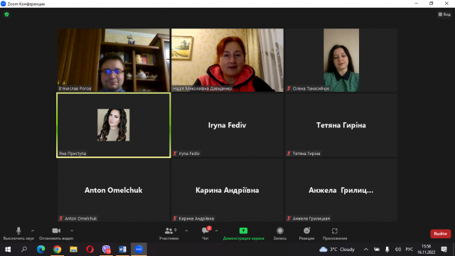
Task: Start Демонстрация экрана screen share
Action: (243, 233)
